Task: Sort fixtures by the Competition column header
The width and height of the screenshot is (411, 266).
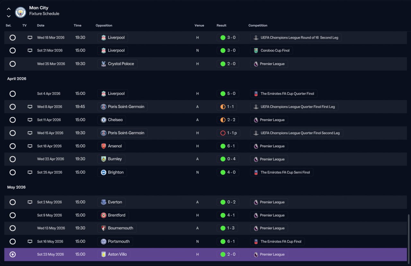Action: coord(258,26)
